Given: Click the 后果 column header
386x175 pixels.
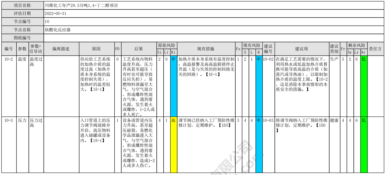Looking at the screenshot, I should (x=139, y=49).
